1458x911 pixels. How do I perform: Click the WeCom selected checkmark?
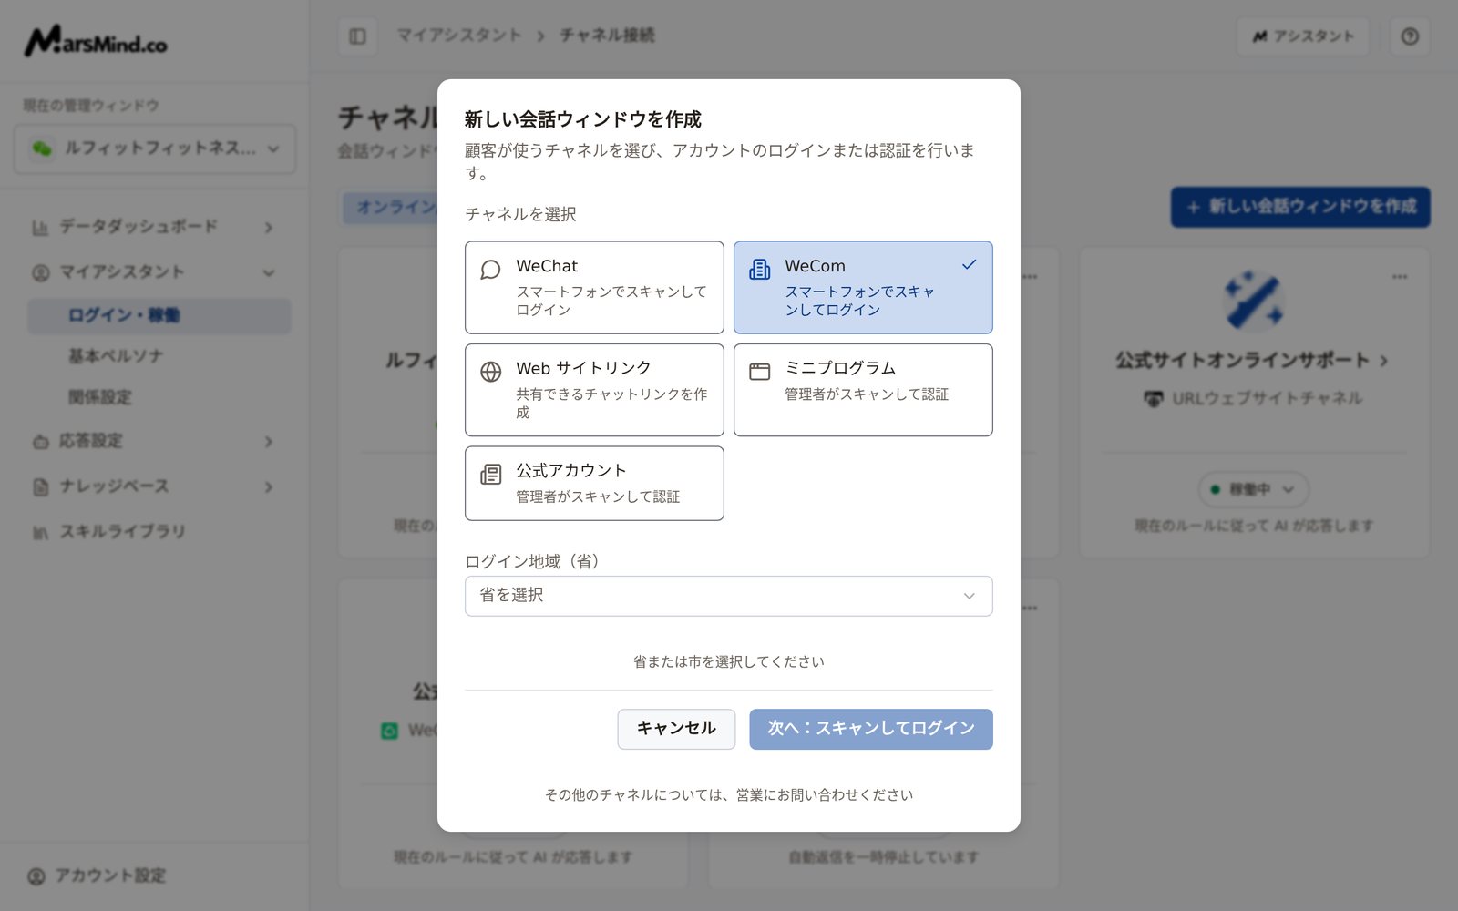[969, 265]
